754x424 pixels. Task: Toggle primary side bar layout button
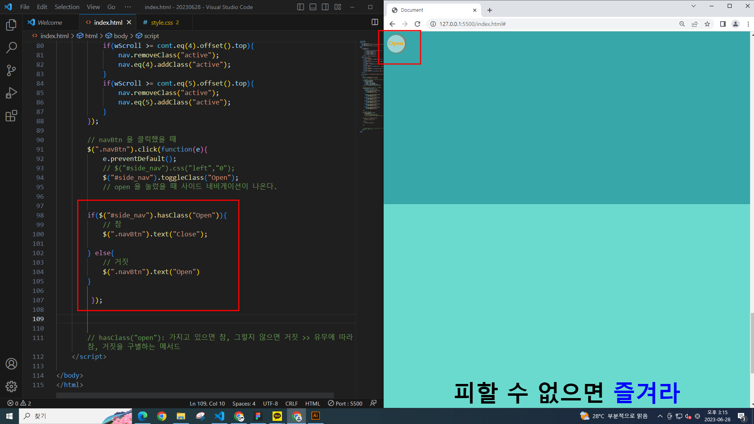tap(300, 7)
